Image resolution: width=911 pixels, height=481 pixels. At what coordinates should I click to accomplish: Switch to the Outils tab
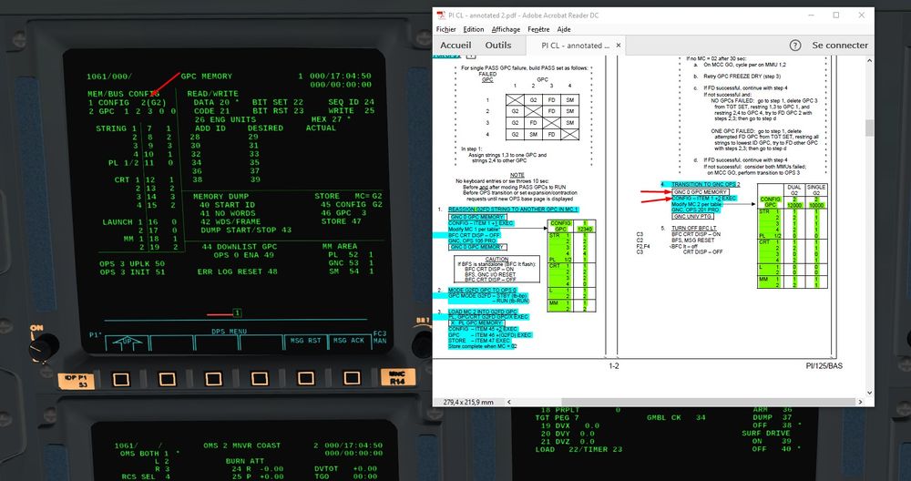[x=498, y=46]
